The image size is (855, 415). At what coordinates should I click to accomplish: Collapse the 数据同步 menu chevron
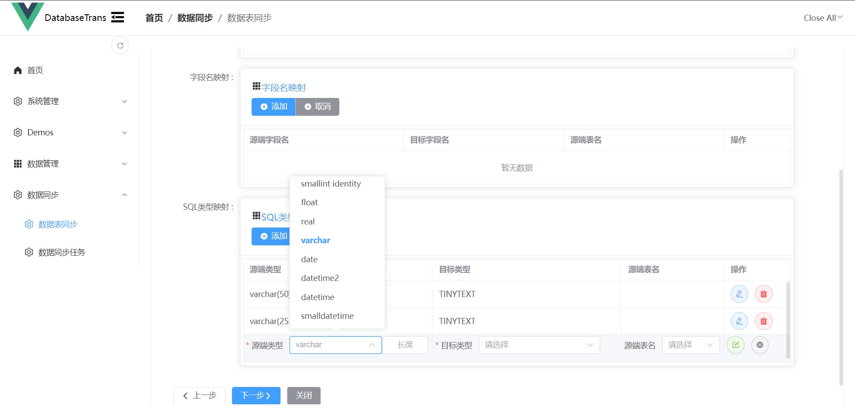[125, 195]
